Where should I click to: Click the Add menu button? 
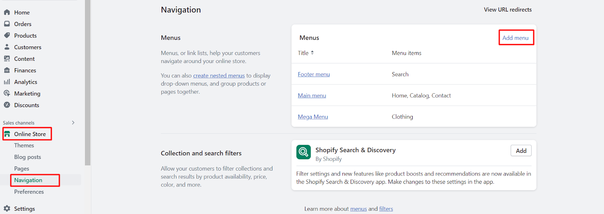pos(515,38)
